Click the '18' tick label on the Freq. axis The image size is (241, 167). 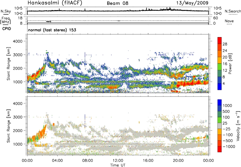tap(20, 18)
